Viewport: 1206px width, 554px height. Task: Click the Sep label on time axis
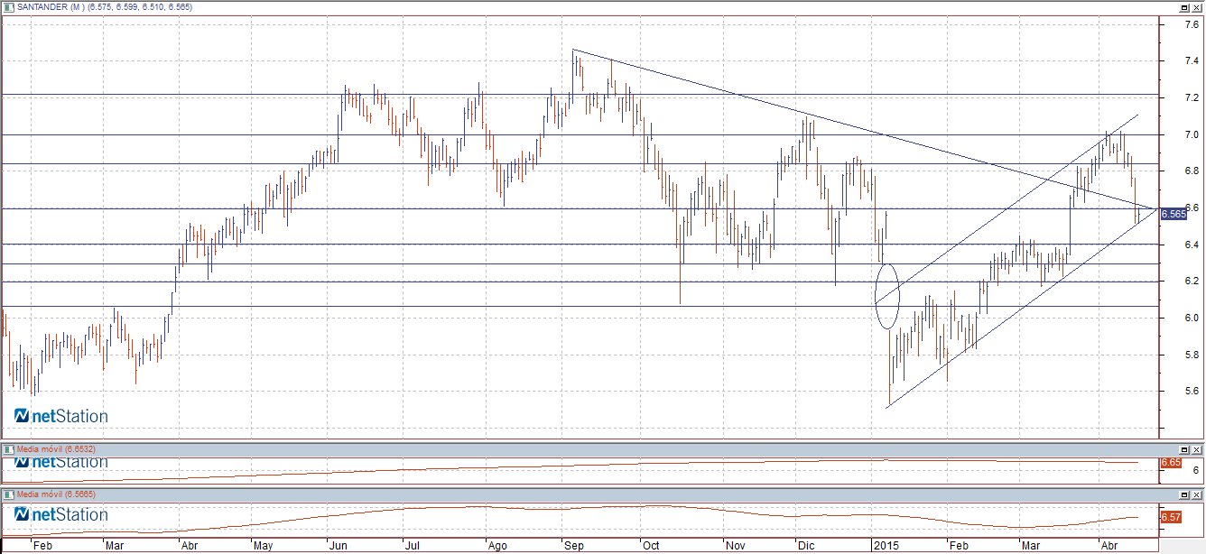(x=572, y=546)
